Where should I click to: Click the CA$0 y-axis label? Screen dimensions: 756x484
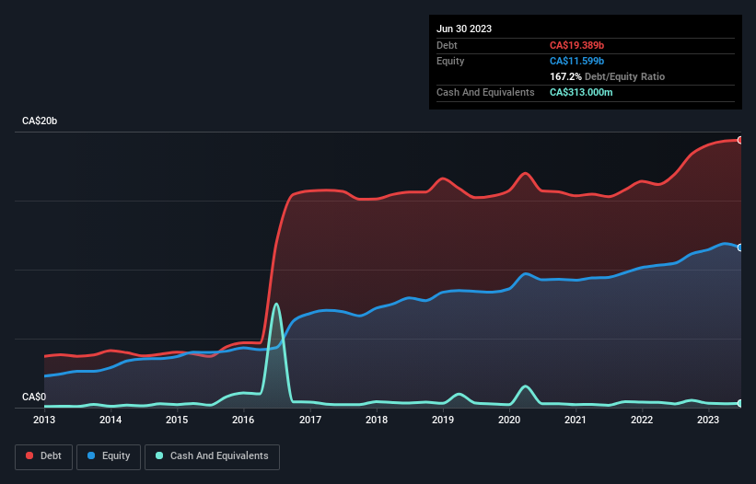pyautogui.click(x=34, y=397)
